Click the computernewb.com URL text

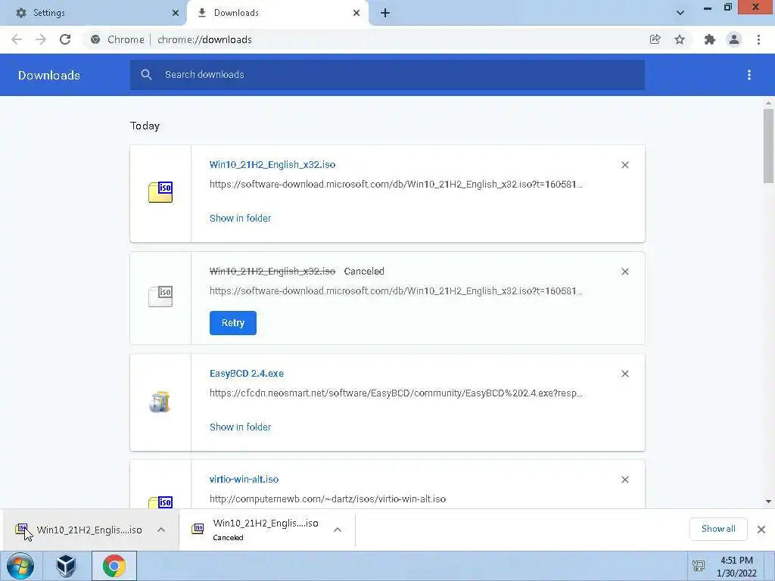(328, 499)
